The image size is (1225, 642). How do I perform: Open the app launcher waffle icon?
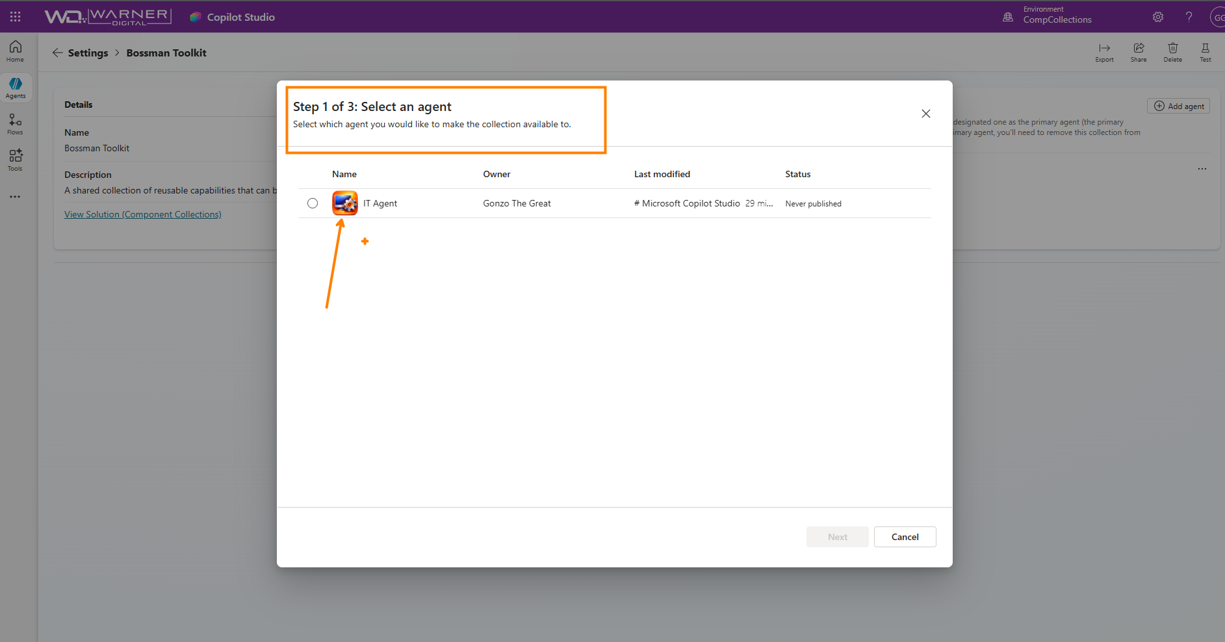tap(16, 17)
